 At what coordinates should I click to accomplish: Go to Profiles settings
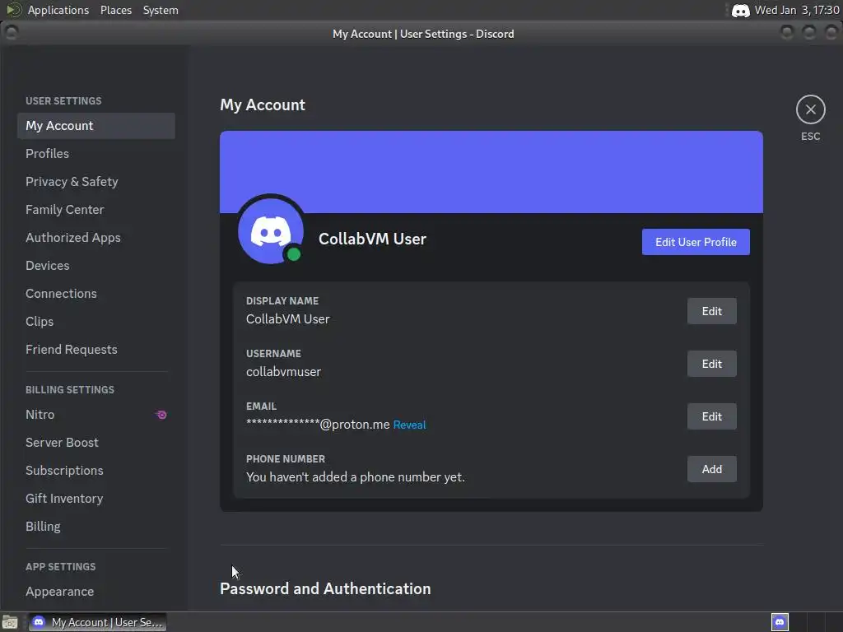96,154
